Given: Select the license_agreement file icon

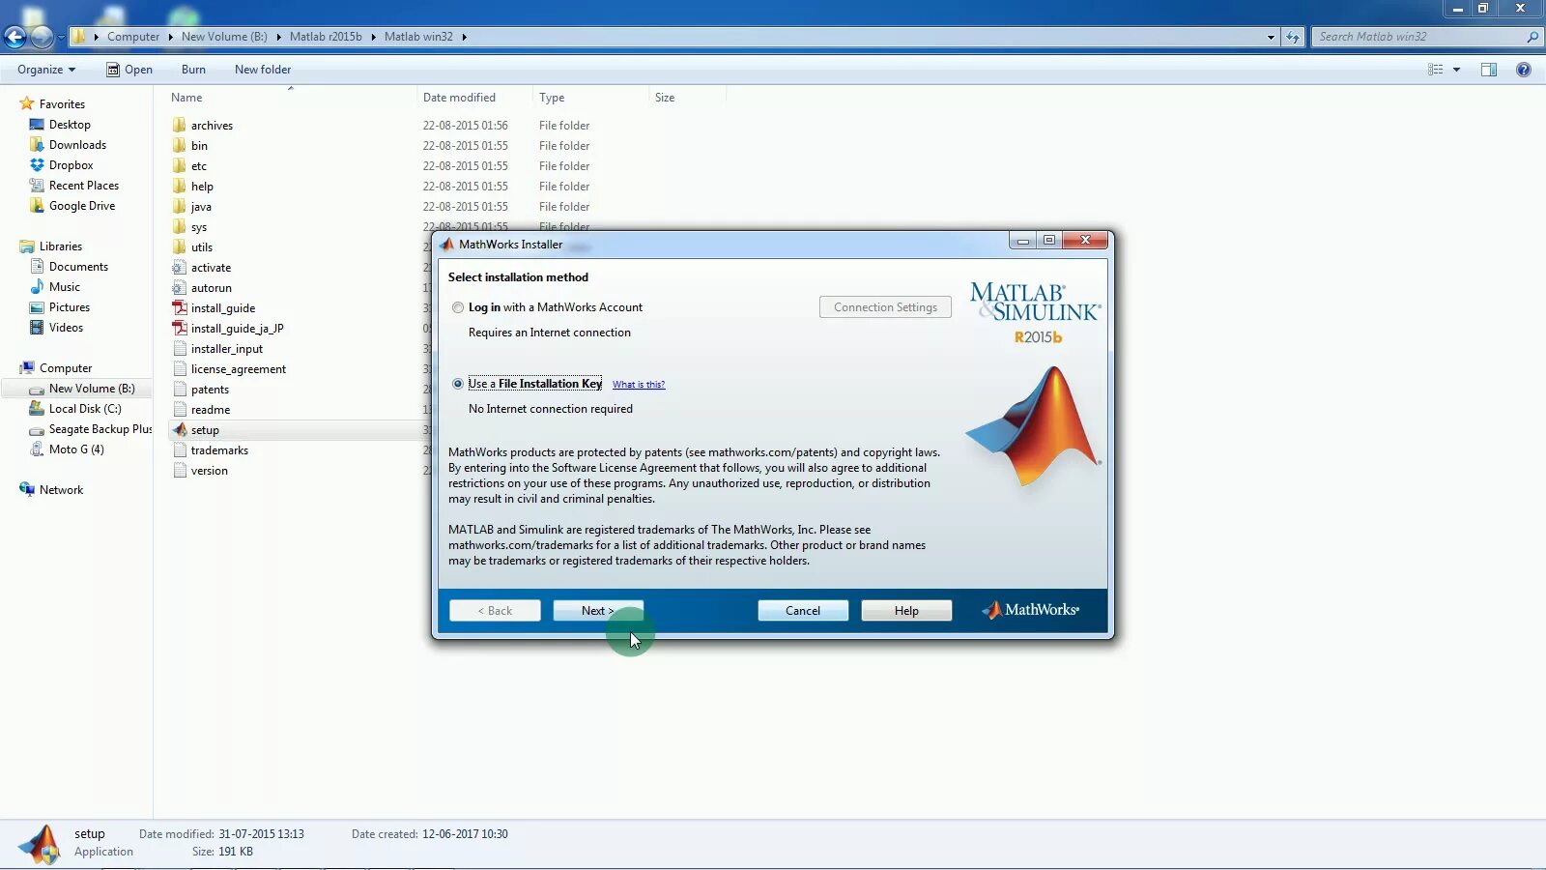Looking at the screenshot, I should coord(180,369).
